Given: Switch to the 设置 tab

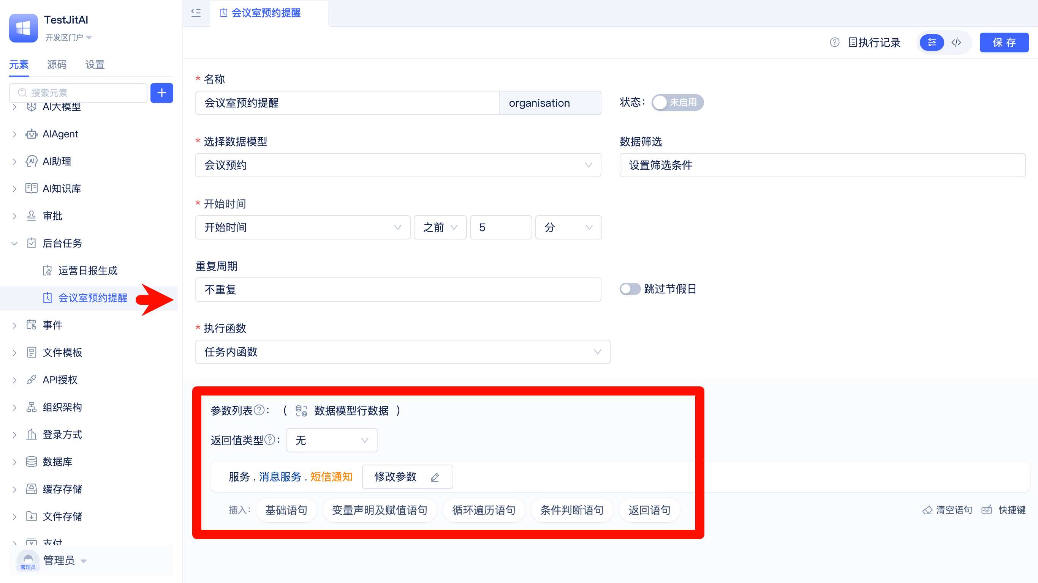Looking at the screenshot, I should click(x=95, y=65).
